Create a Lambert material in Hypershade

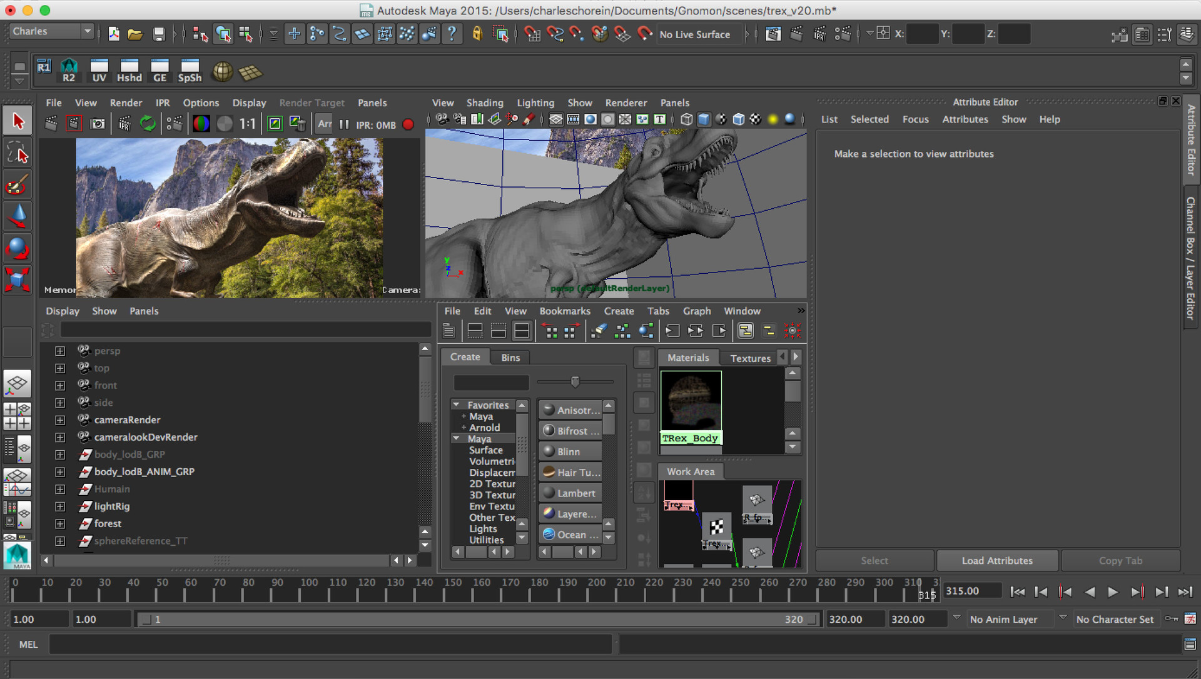[569, 493]
